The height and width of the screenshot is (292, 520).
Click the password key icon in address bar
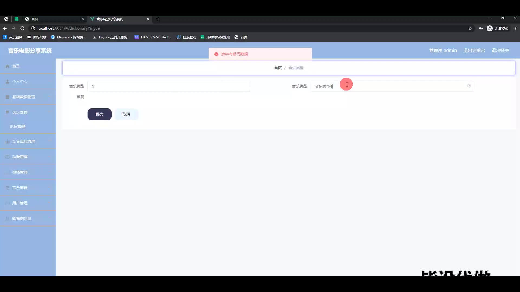(x=481, y=28)
